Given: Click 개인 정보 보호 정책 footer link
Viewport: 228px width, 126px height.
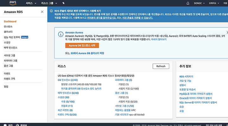Looking at the screenshot, I should (x=214, y=125).
